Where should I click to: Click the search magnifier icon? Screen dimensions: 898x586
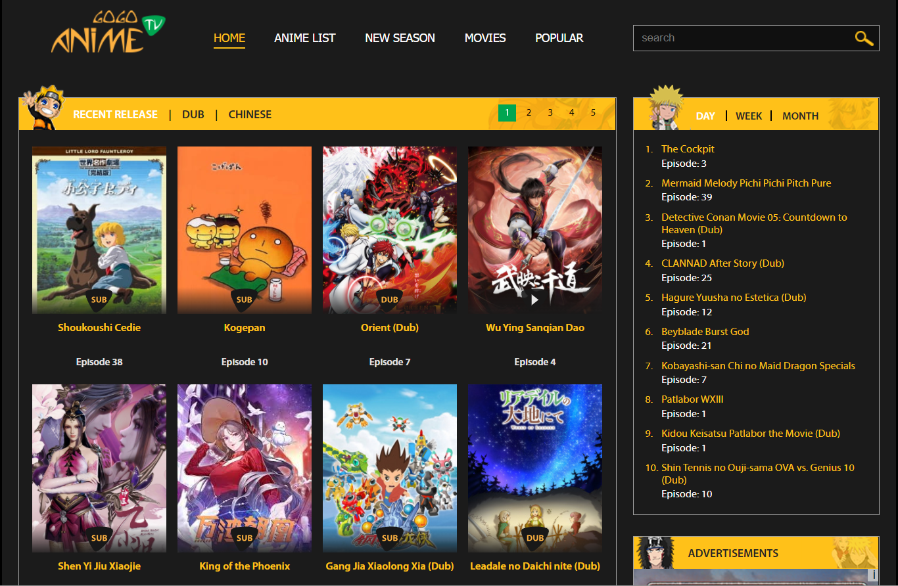(864, 38)
